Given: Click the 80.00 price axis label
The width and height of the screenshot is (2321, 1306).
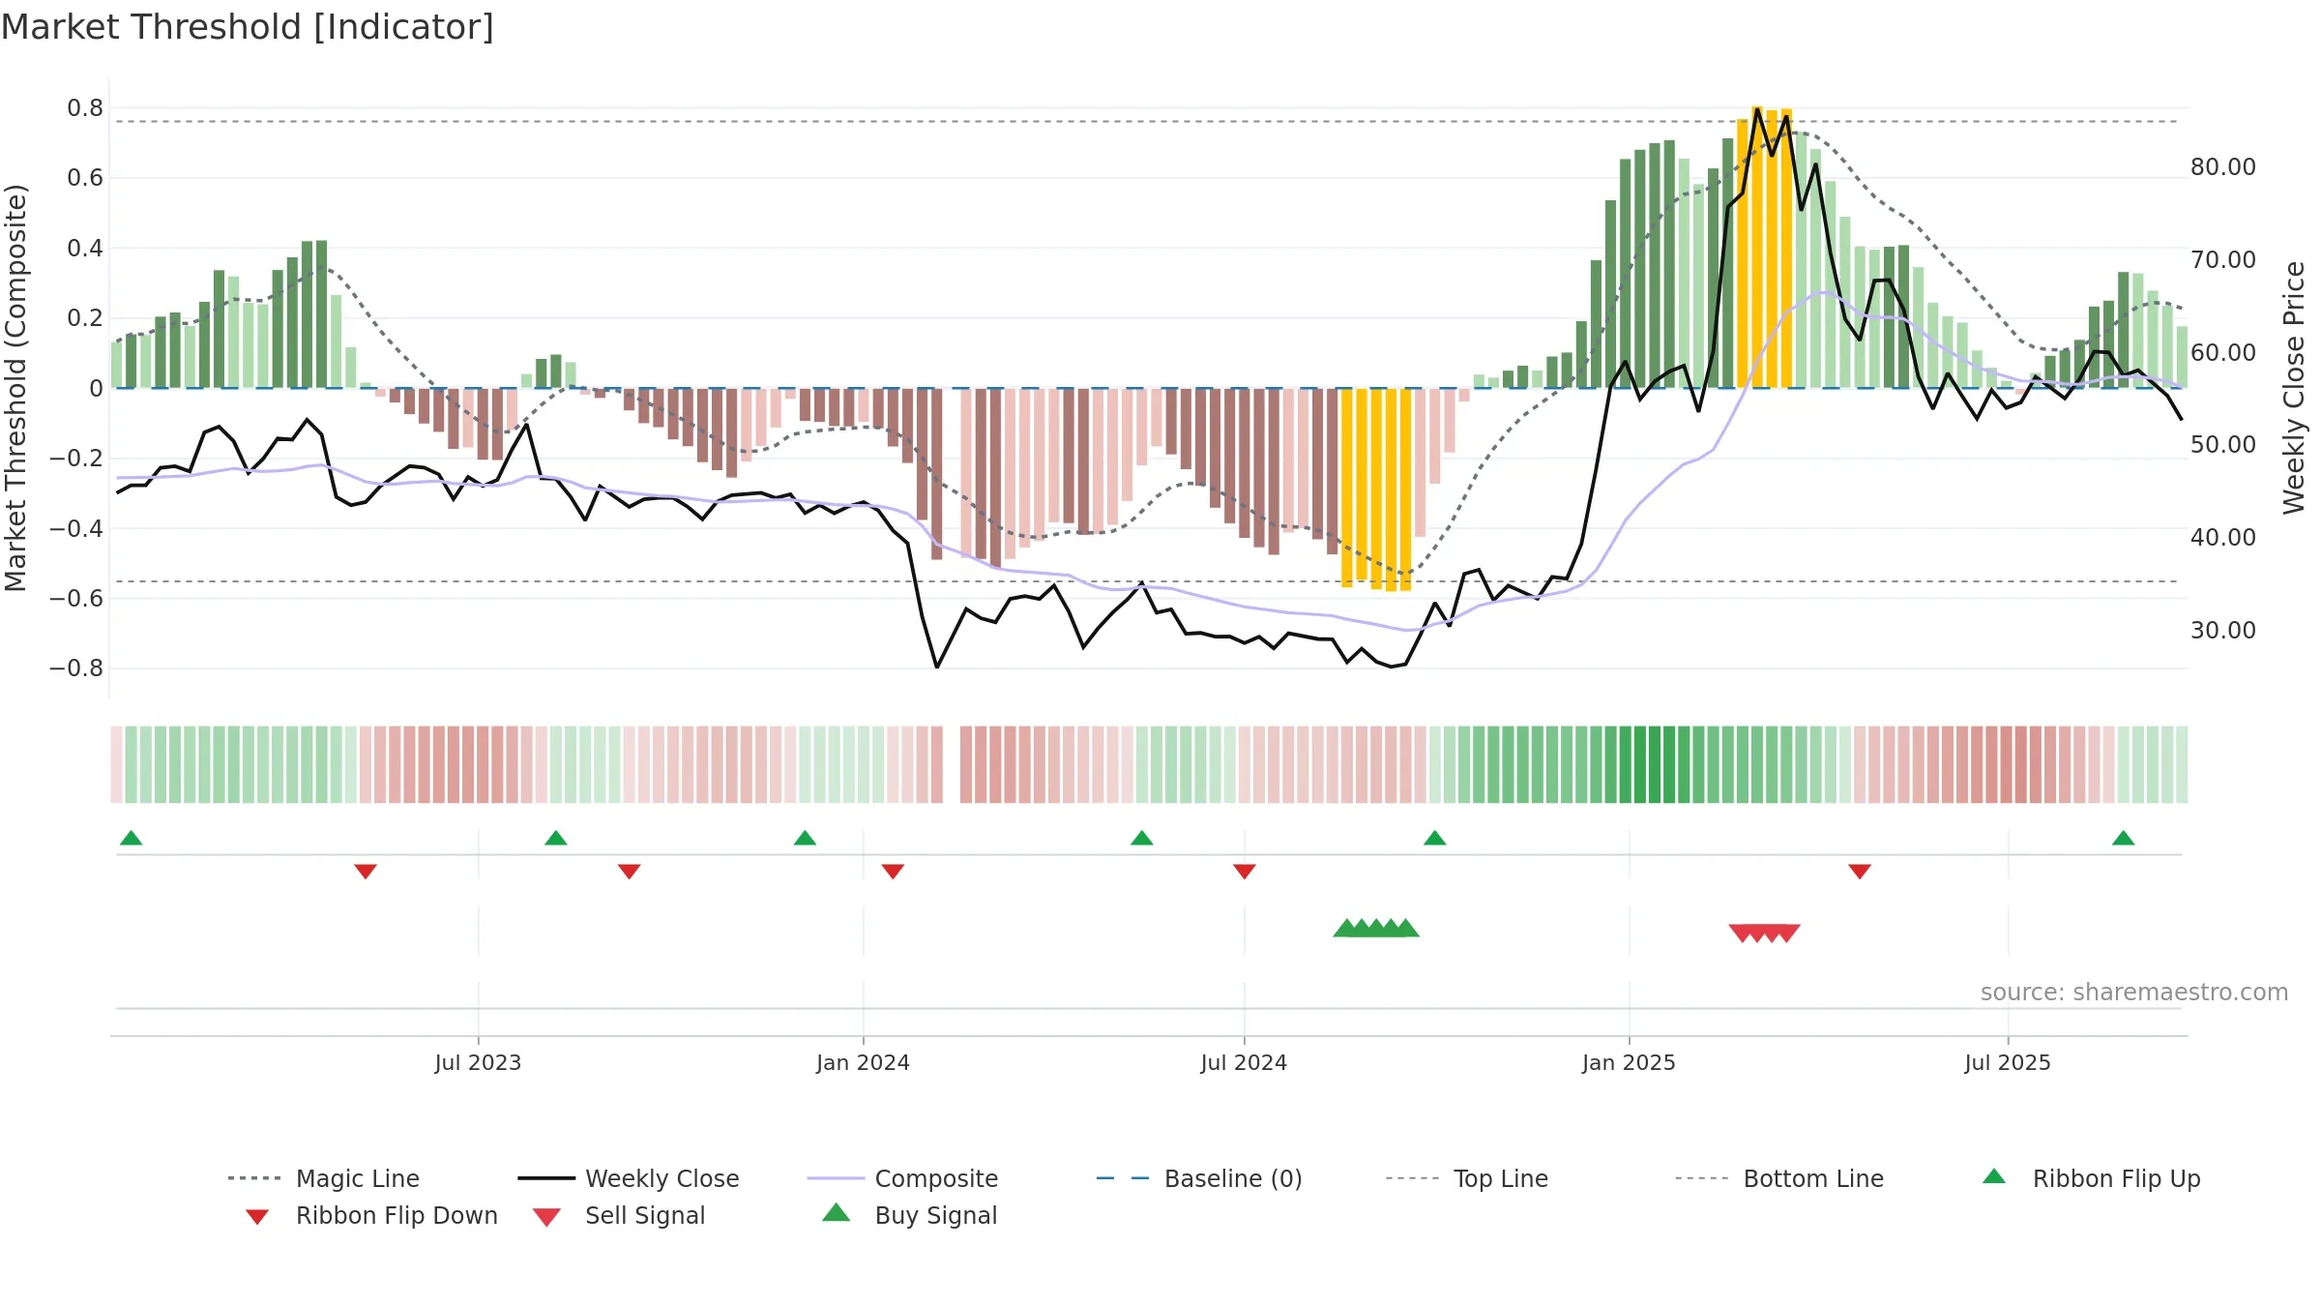Looking at the screenshot, I should [x=2223, y=167].
